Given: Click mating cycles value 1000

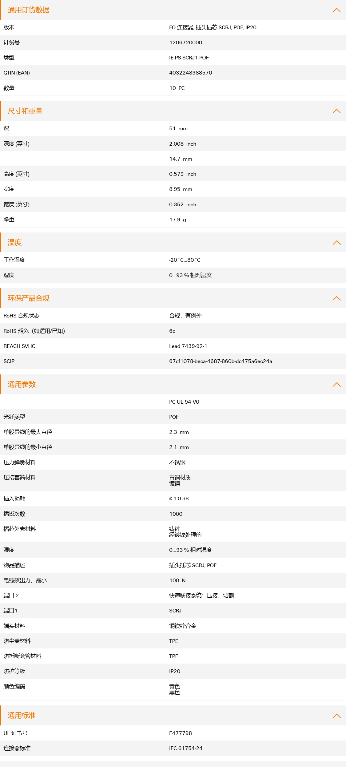Looking at the screenshot, I should 176,514.
